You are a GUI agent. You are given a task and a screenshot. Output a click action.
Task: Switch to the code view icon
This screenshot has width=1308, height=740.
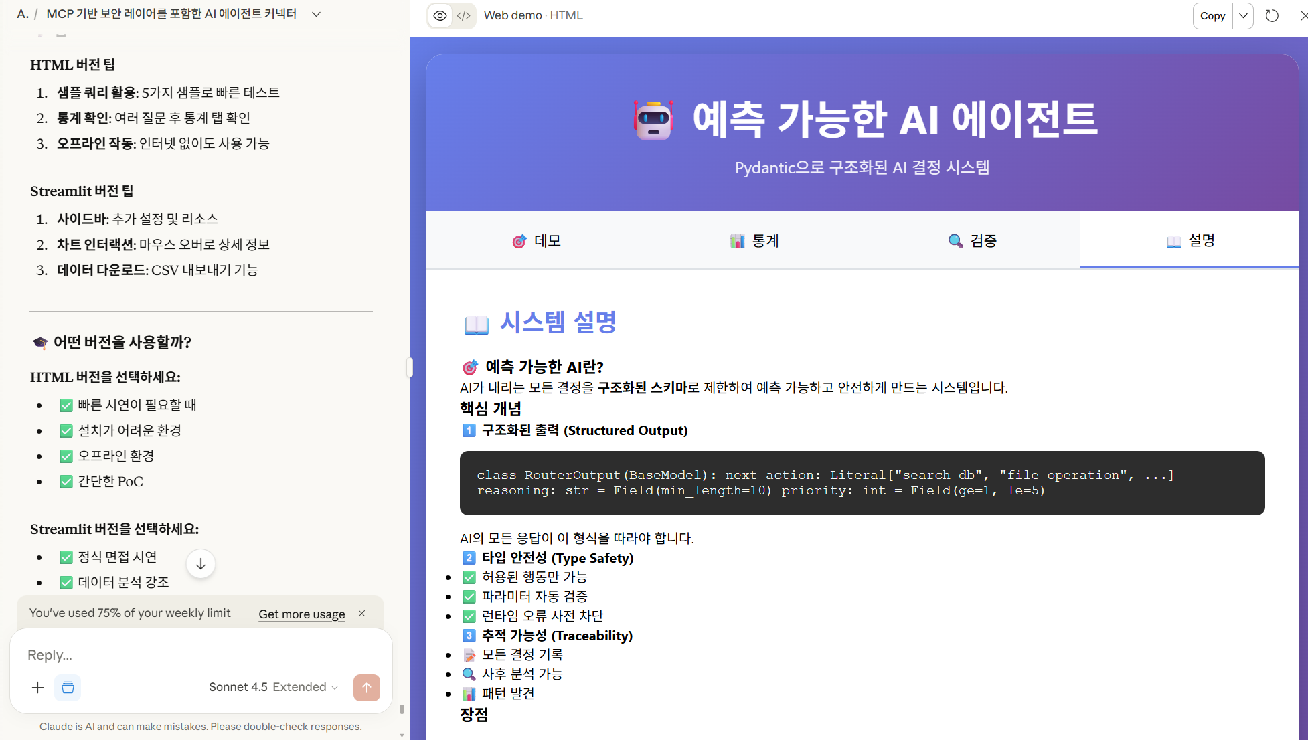pos(463,15)
